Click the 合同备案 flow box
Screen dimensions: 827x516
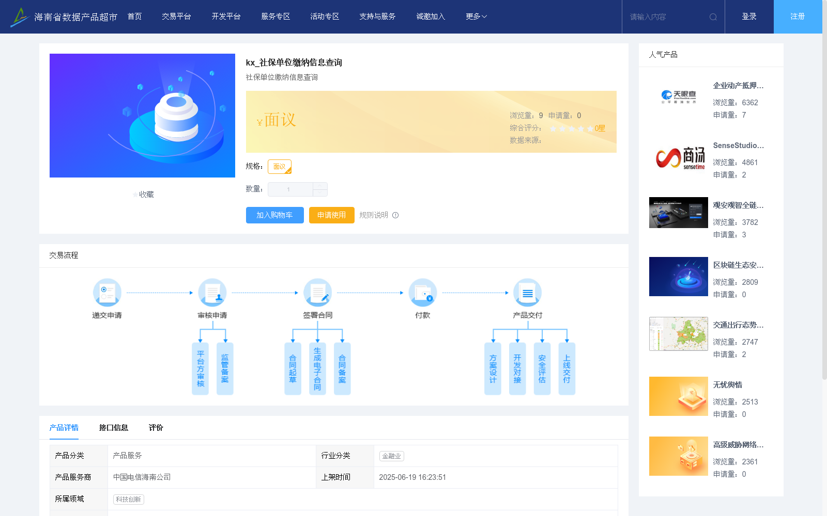click(x=342, y=369)
